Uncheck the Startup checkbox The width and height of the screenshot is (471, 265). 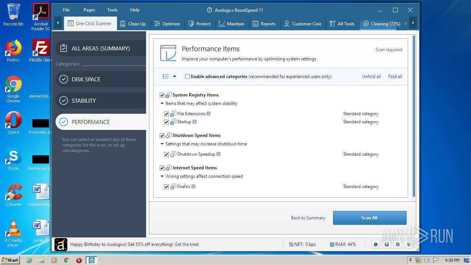[166, 122]
